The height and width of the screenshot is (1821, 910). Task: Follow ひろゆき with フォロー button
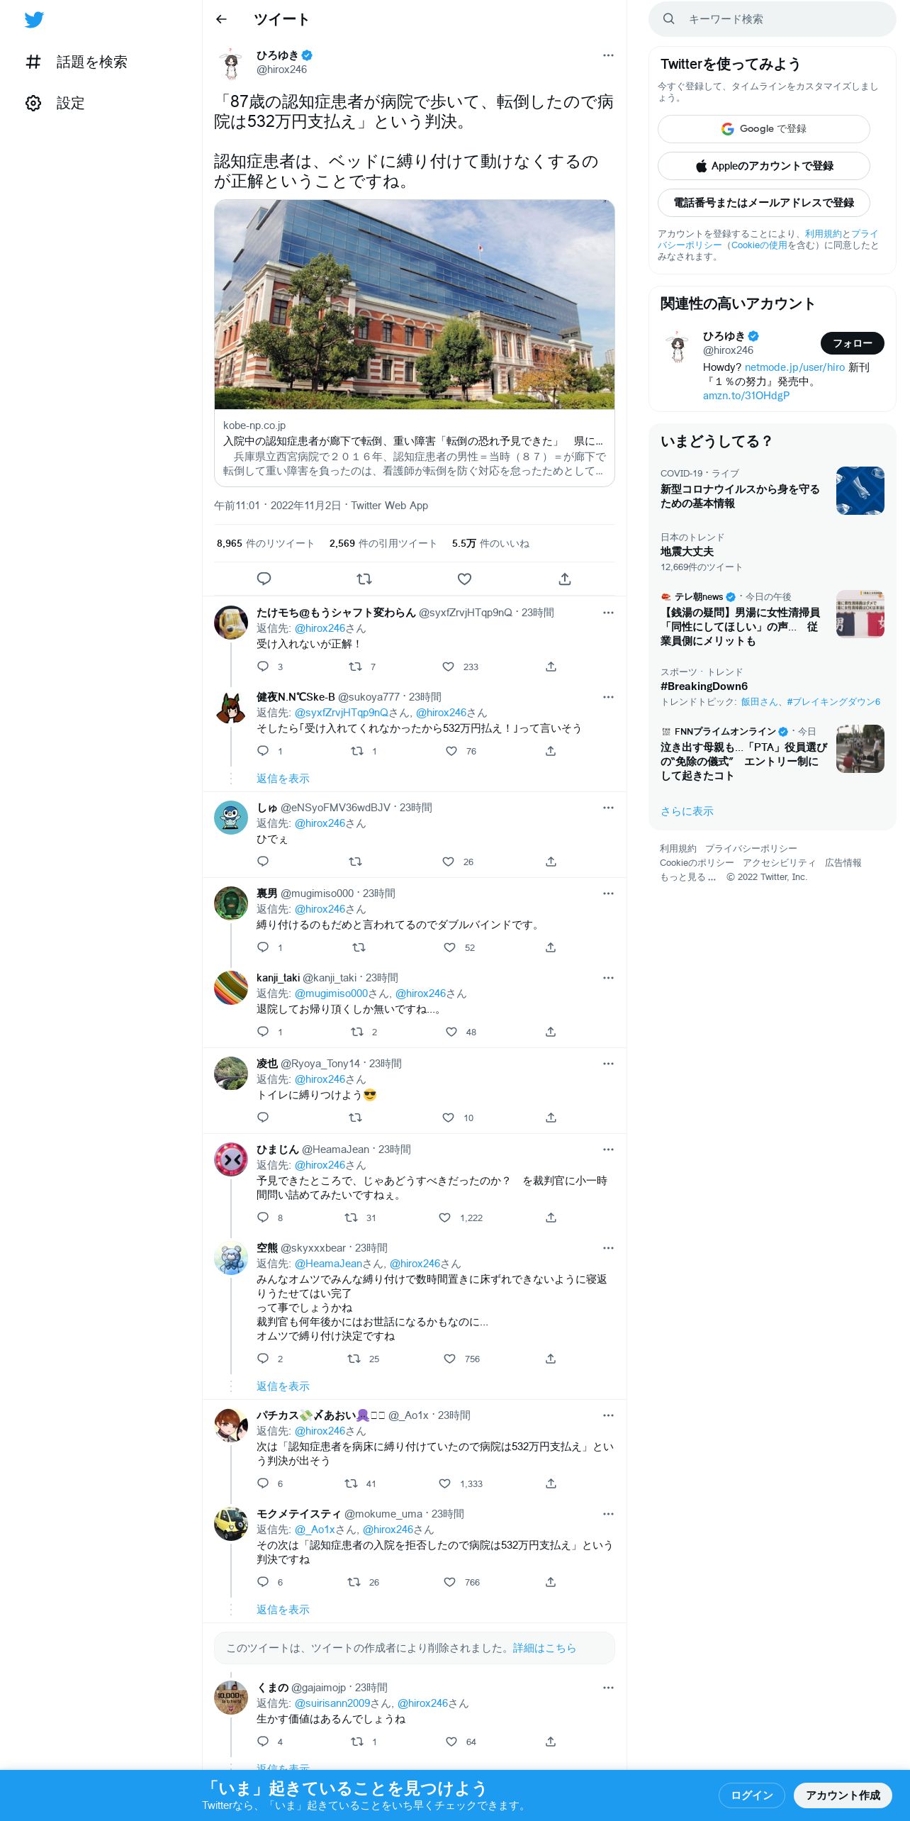coord(853,343)
